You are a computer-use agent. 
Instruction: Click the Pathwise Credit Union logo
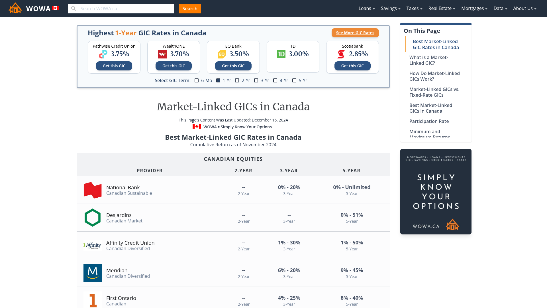pyautogui.click(x=103, y=54)
